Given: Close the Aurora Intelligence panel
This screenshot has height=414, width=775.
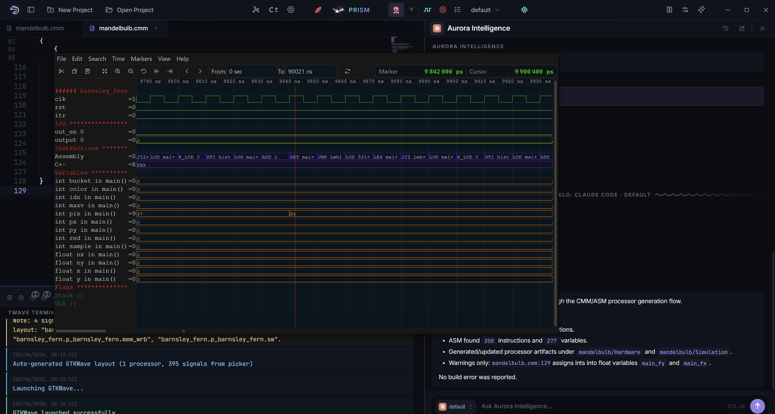Looking at the screenshot, I should pos(762,28).
